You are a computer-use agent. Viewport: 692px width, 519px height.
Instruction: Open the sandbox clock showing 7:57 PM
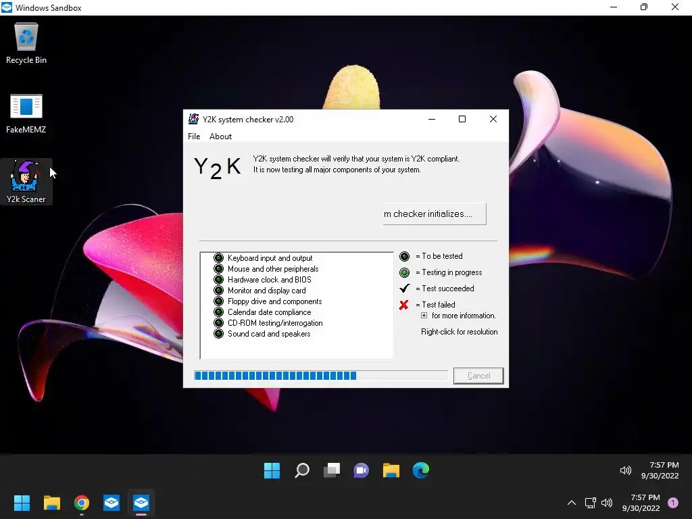(660, 470)
